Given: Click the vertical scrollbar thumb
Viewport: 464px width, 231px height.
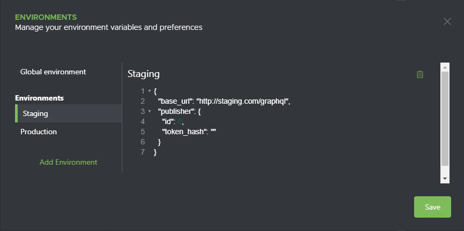Looking at the screenshot, I should point(445,119).
